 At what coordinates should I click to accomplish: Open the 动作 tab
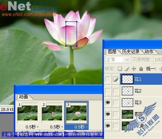click(149, 52)
